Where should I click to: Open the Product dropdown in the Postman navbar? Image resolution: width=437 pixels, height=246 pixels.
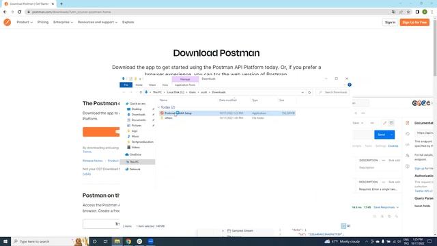(25, 23)
